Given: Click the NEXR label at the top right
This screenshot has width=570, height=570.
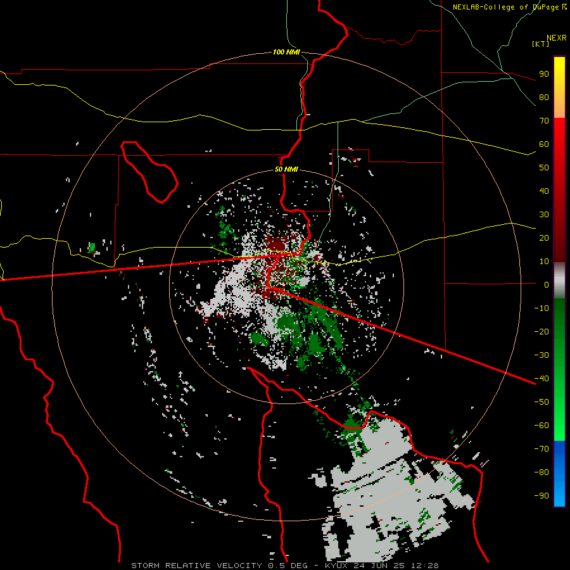Looking at the screenshot, I should point(556,38).
